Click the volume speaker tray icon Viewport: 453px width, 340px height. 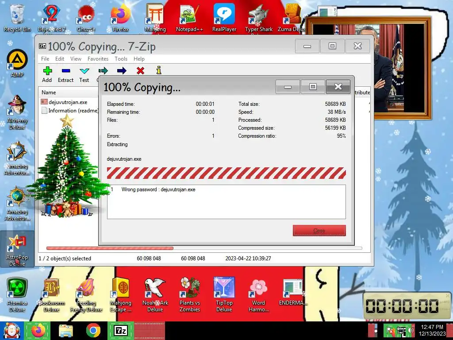[411, 330]
